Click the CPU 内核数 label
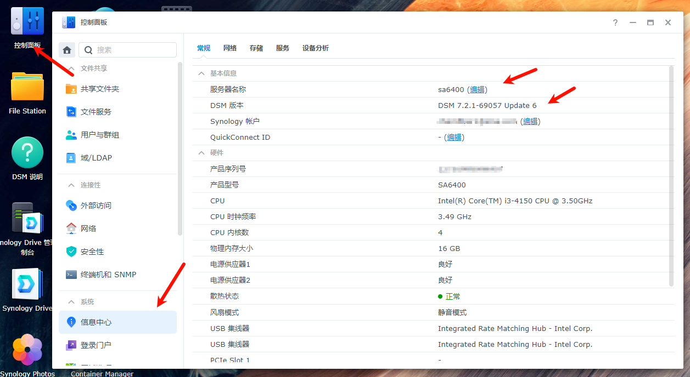The width and height of the screenshot is (690, 377). point(229,232)
